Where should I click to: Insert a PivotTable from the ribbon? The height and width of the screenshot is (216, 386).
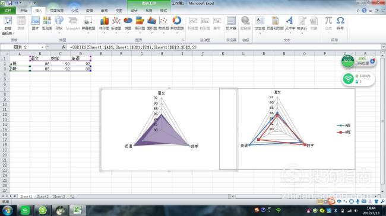coord(8,25)
